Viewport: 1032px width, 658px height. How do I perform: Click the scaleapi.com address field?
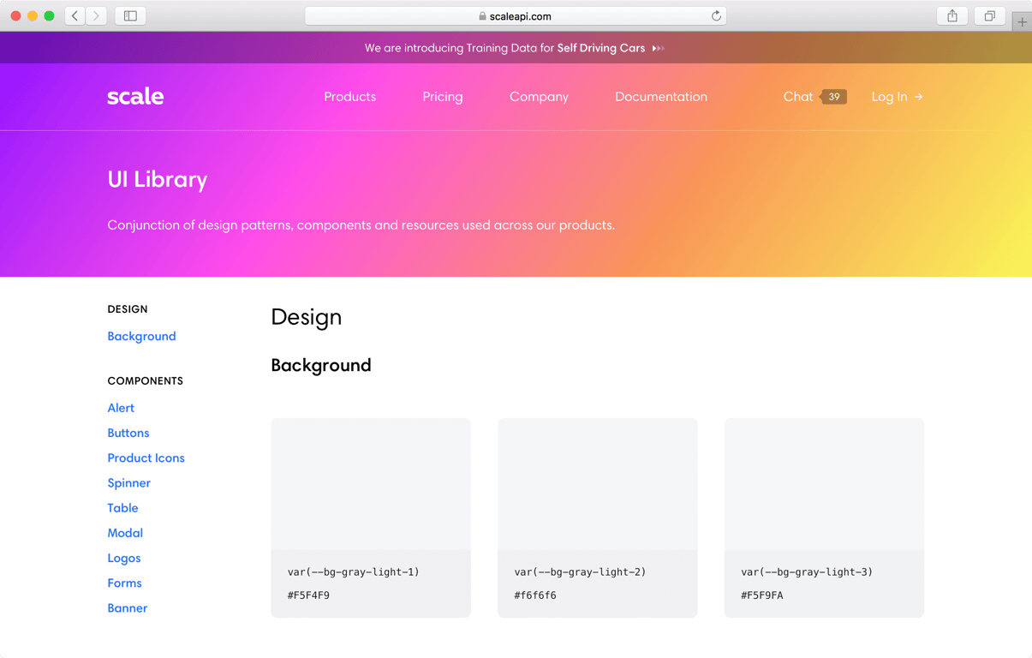click(x=516, y=15)
